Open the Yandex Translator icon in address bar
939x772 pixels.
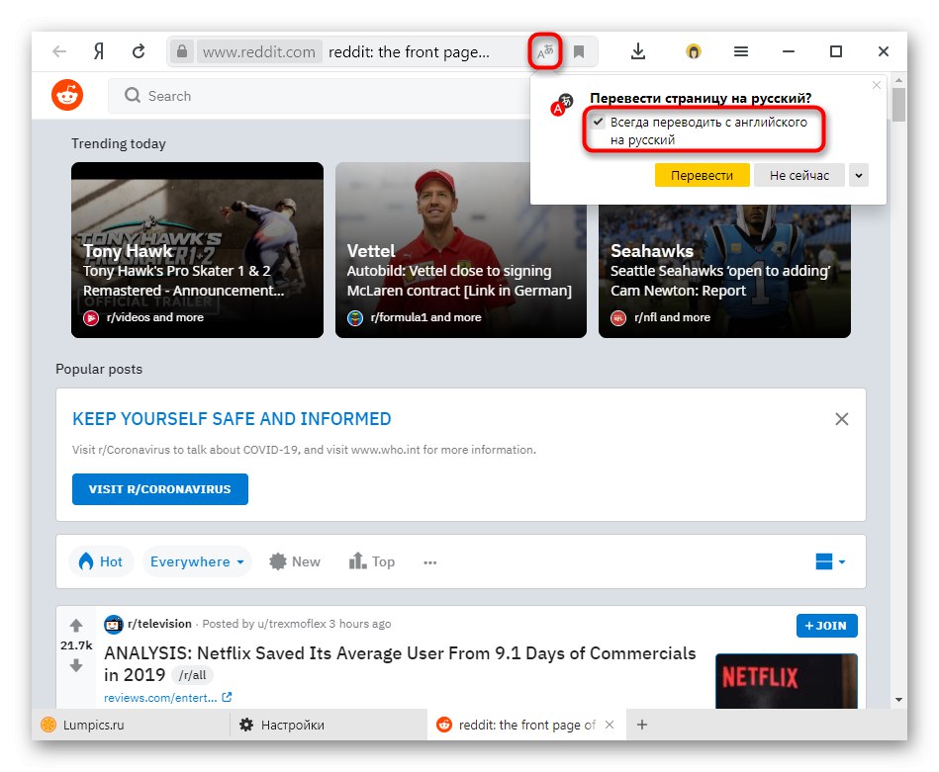pos(545,49)
